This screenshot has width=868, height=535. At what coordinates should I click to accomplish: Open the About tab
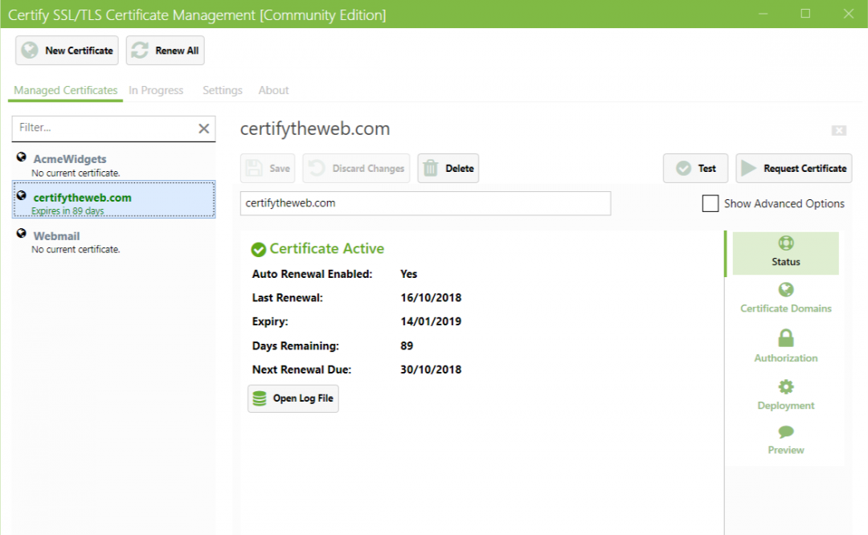coord(273,90)
